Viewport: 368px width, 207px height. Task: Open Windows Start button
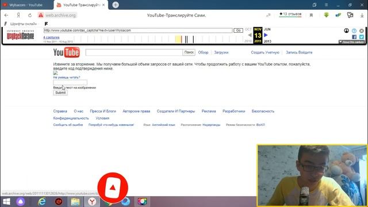click(x=6, y=202)
